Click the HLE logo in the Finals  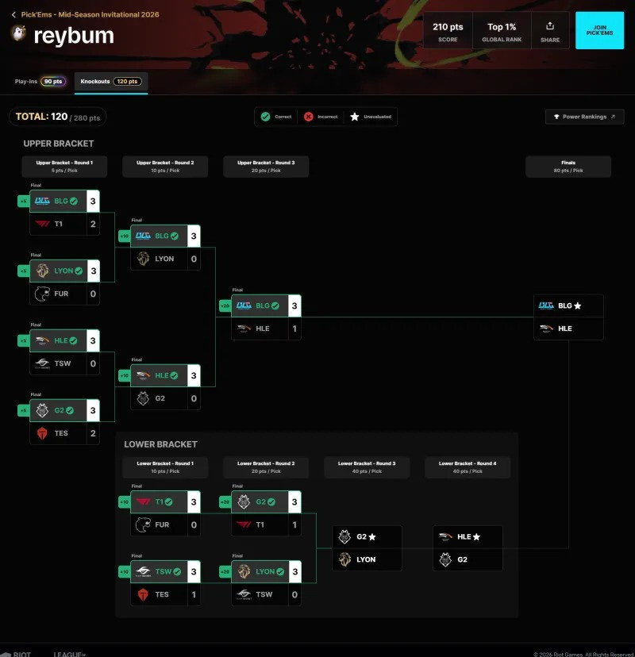tap(546, 328)
